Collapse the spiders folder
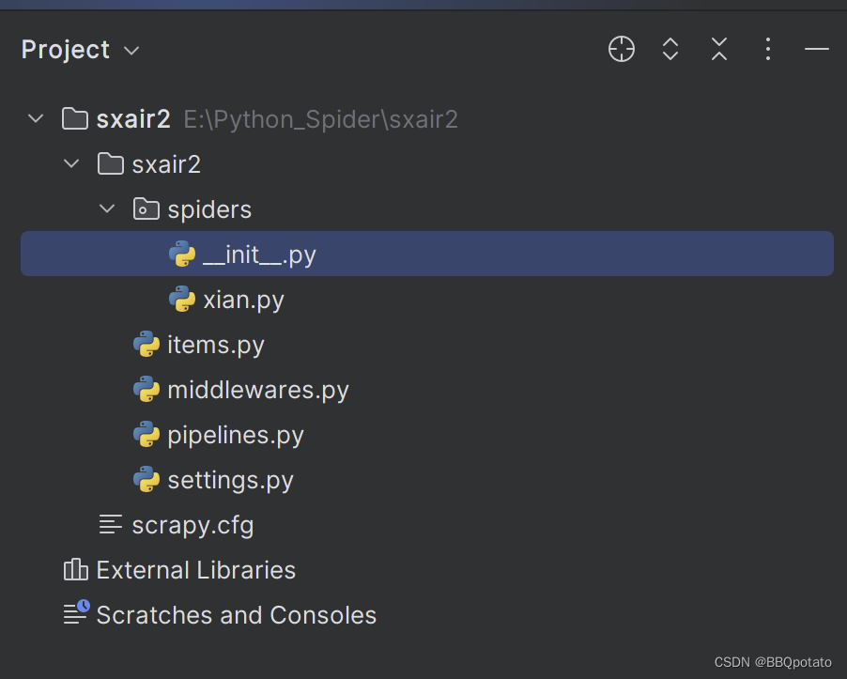This screenshot has height=679, width=847. pyautogui.click(x=107, y=209)
